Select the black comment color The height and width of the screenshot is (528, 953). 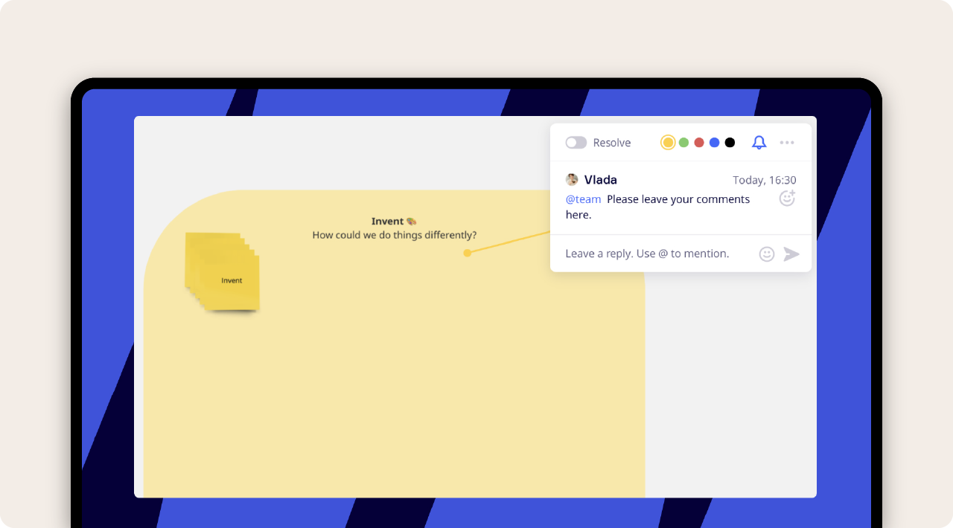730,143
